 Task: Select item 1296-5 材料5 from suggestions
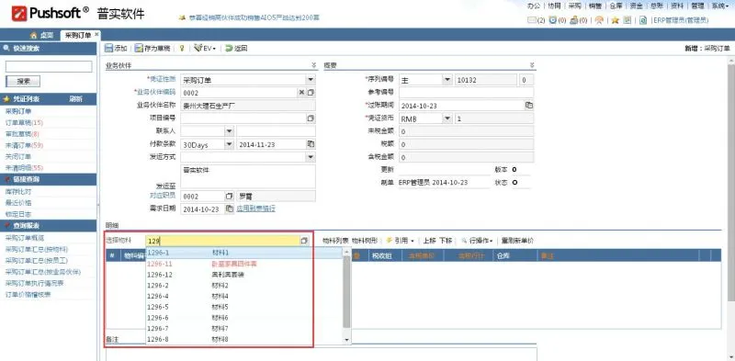pos(244,307)
